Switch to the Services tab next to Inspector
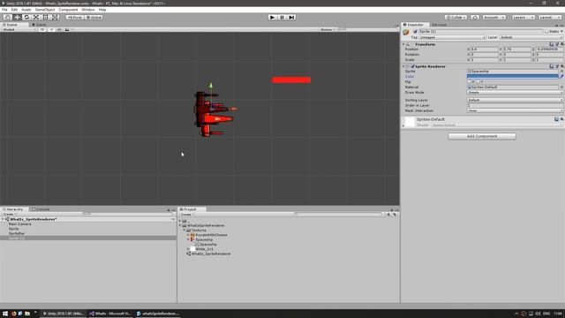This screenshot has width=565, height=318. [x=439, y=25]
